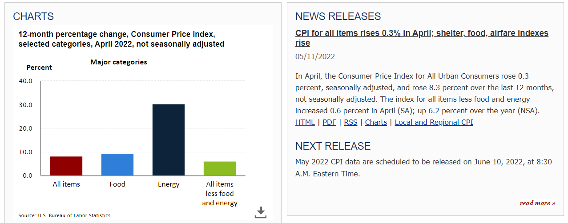Screen dimensions: 568x223
Task: Click the chart download arrow icon
Action: tap(261, 212)
